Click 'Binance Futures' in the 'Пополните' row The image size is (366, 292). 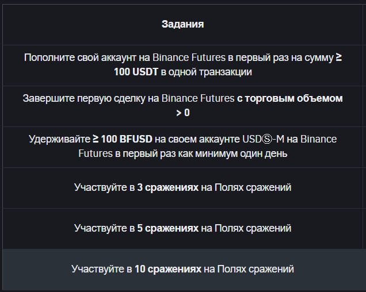tap(189, 57)
